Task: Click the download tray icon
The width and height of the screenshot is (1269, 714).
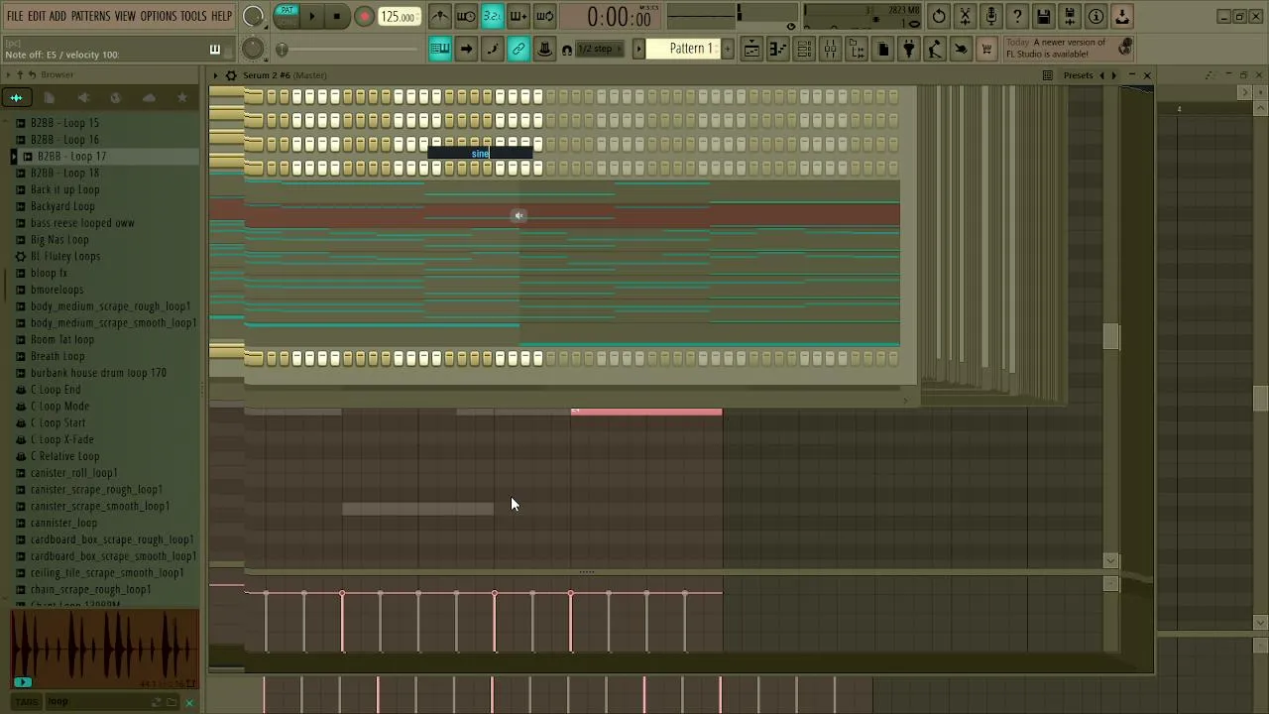Action: [x=1122, y=16]
